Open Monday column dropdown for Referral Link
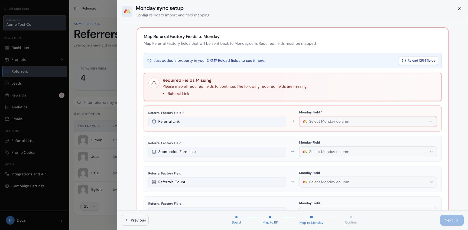 pyautogui.click(x=368, y=122)
